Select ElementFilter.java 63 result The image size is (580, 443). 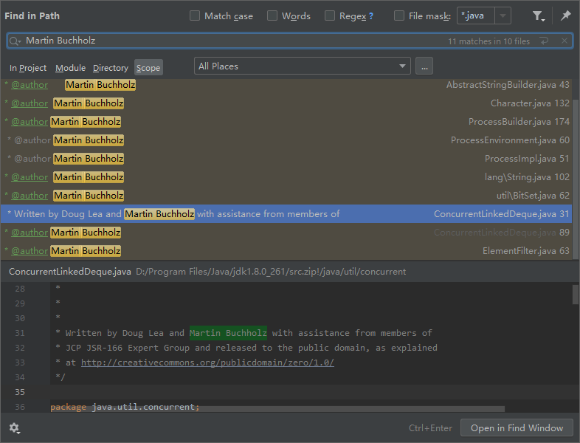(286, 251)
